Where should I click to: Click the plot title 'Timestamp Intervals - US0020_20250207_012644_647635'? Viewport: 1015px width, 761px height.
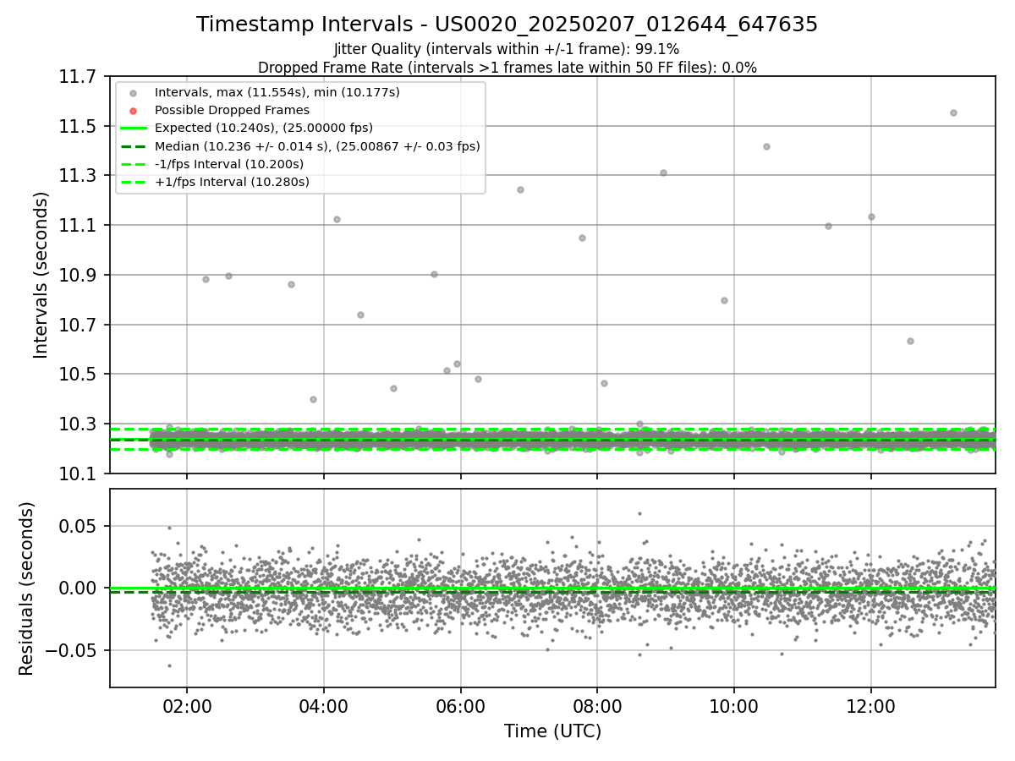507,25
